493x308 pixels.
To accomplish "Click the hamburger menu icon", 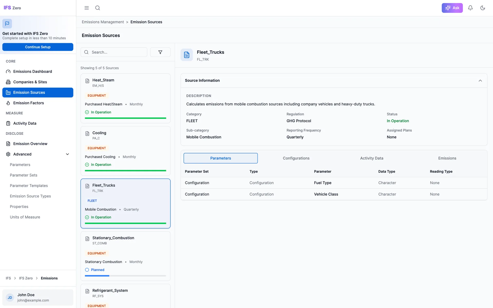I will (x=87, y=8).
